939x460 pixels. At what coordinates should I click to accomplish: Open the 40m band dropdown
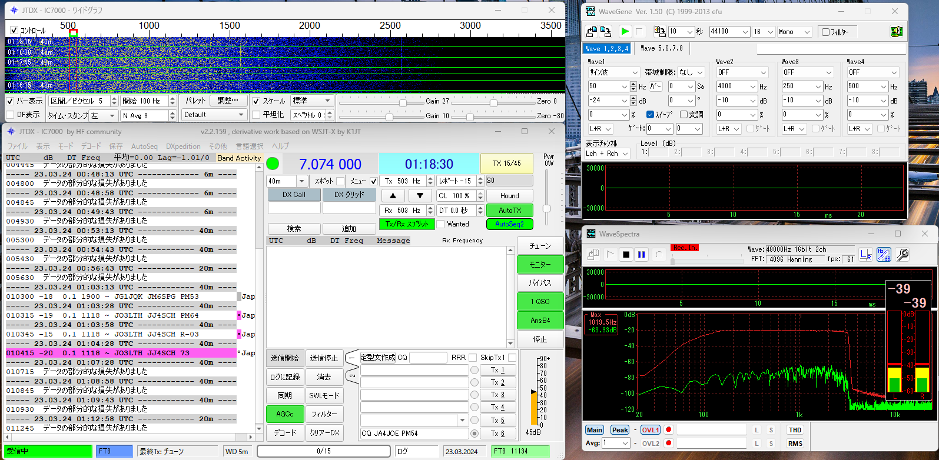(301, 181)
